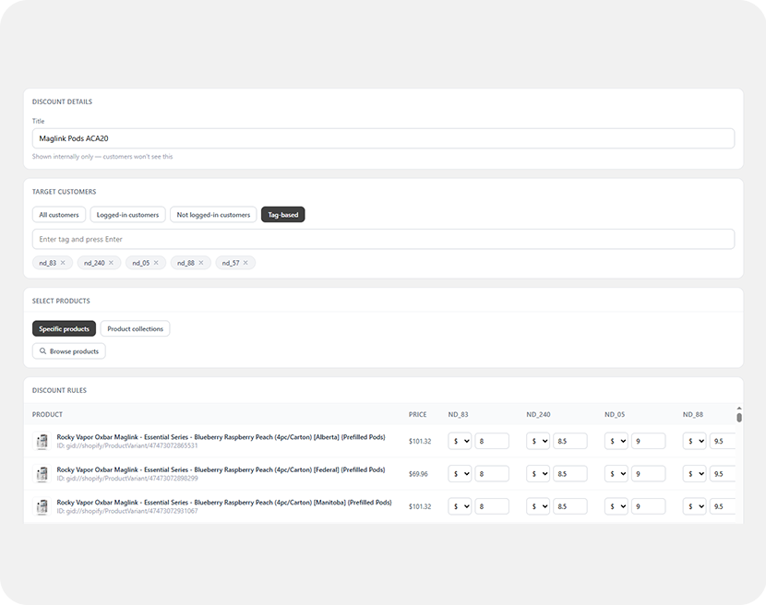This screenshot has width=766, height=605.
Task: Click ND_83 value field in Federal row
Action: pyautogui.click(x=492, y=474)
